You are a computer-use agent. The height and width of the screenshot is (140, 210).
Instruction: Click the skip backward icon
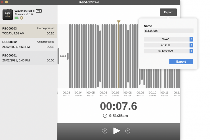[105, 131]
